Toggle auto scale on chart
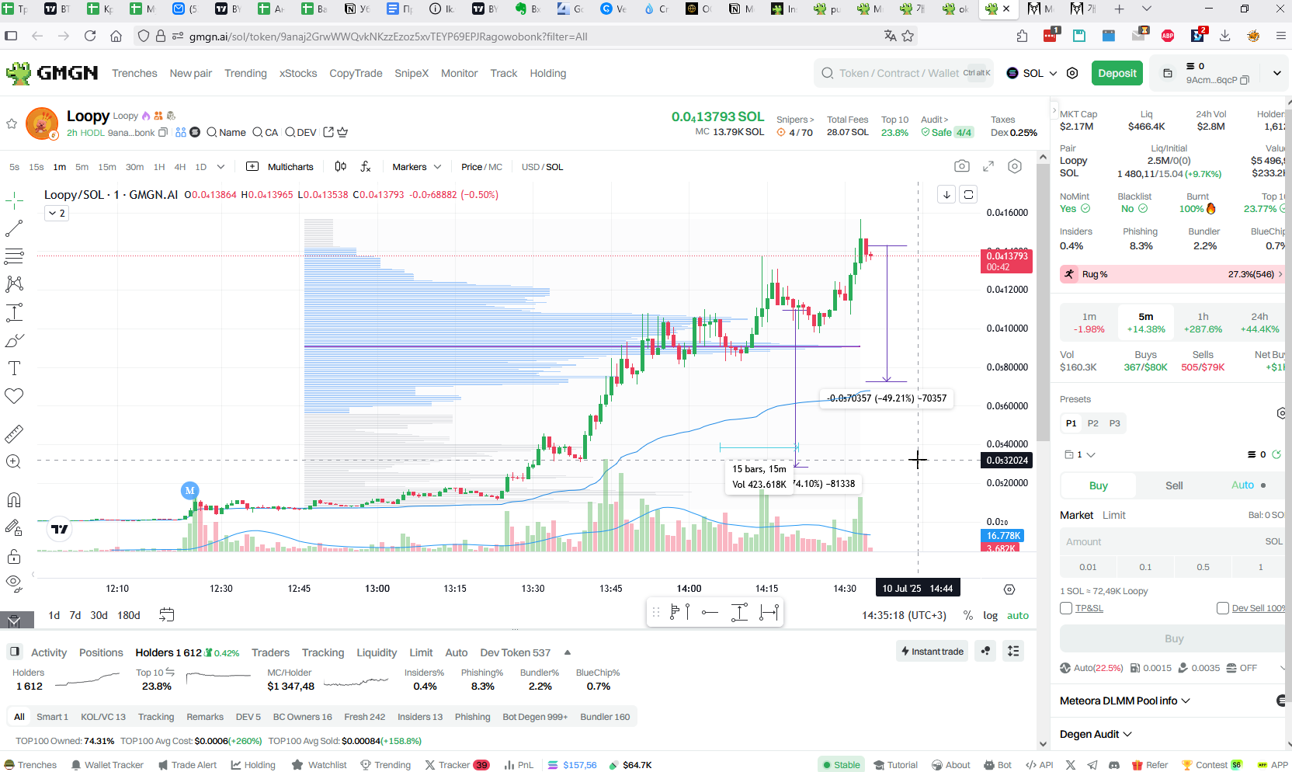 [x=1018, y=615]
